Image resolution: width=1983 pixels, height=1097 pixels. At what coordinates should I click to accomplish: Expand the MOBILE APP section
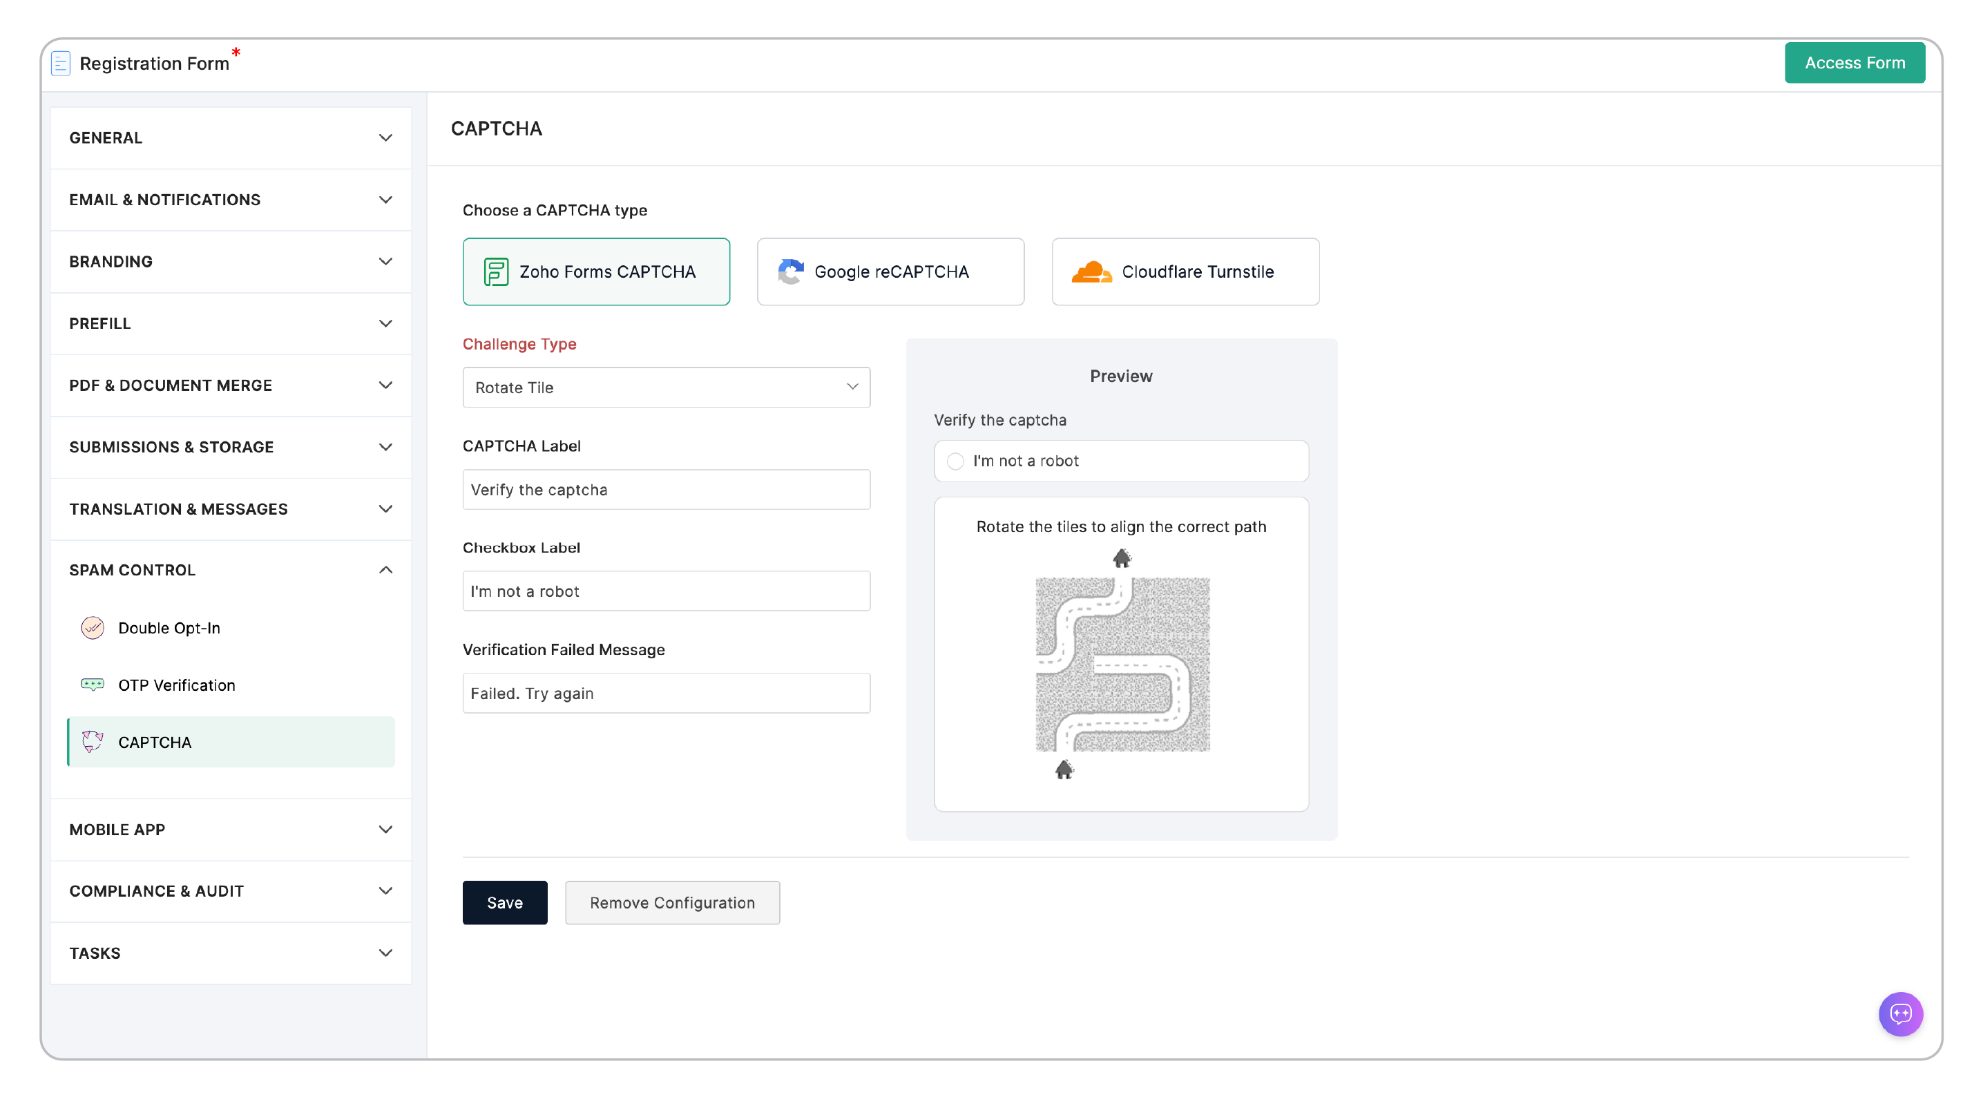(231, 830)
